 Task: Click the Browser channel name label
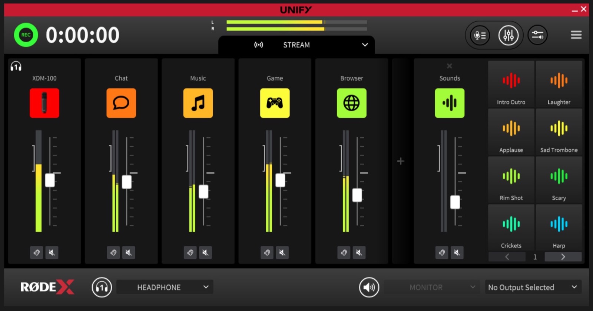tap(351, 78)
